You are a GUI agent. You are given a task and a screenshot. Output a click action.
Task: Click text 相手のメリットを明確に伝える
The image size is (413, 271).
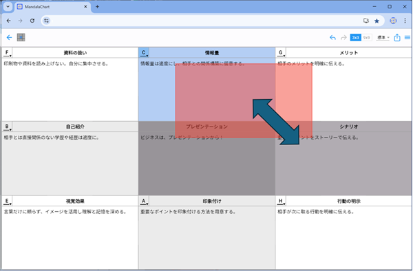[311, 64]
